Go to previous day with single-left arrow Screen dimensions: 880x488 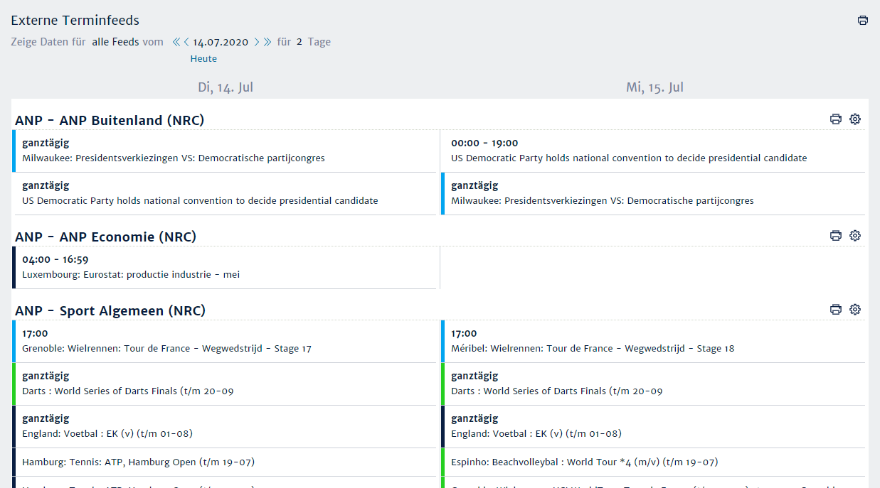[186, 42]
